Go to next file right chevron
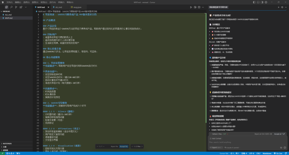The width and height of the screenshot is (289, 155). point(142,146)
